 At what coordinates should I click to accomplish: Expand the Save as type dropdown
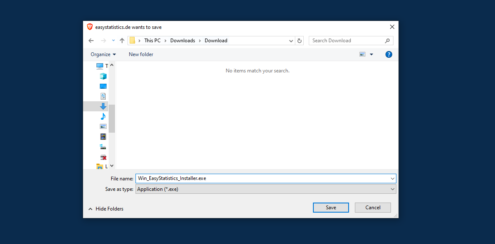[x=392, y=189]
